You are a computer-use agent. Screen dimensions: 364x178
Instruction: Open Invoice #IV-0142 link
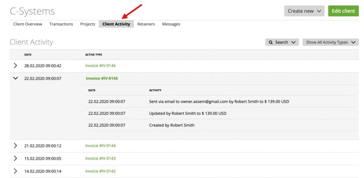click(100, 171)
